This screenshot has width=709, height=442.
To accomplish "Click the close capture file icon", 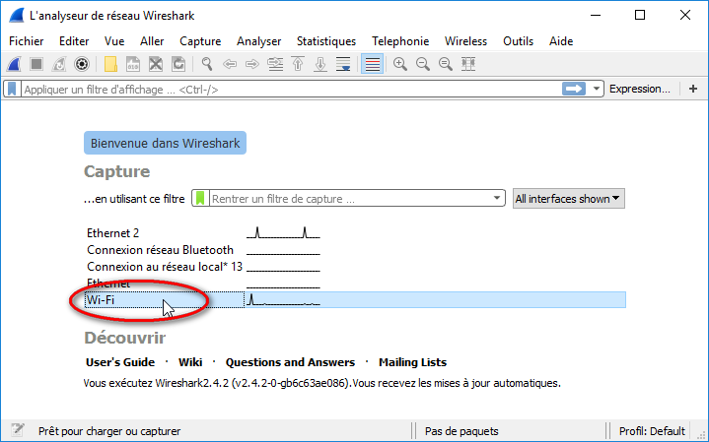I will [156, 64].
